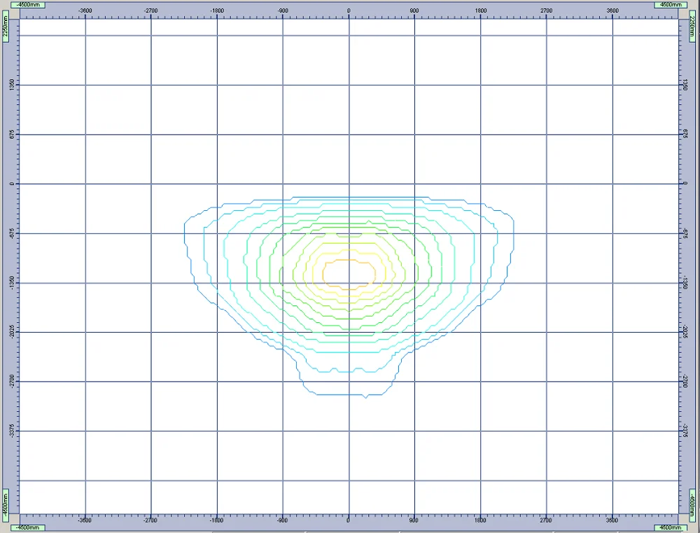The width and height of the screenshot is (700, 533).
Task: Click the 0 mark on the top ruler
Action: coord(349,11)
